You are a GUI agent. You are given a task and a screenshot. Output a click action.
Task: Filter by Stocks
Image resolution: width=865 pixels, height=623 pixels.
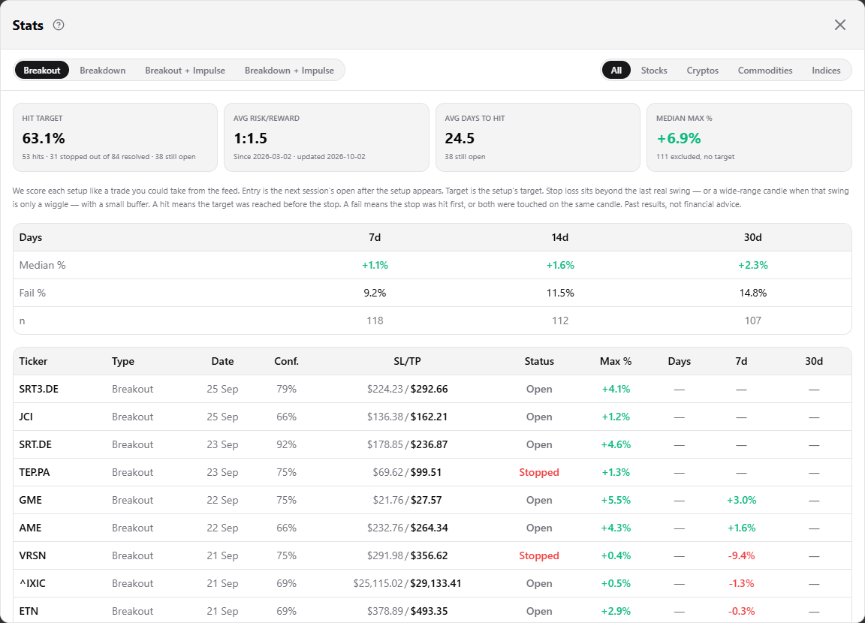(654, 70)
